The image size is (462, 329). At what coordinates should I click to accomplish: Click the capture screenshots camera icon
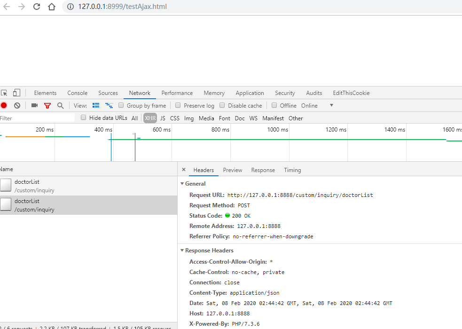(34, 106)
